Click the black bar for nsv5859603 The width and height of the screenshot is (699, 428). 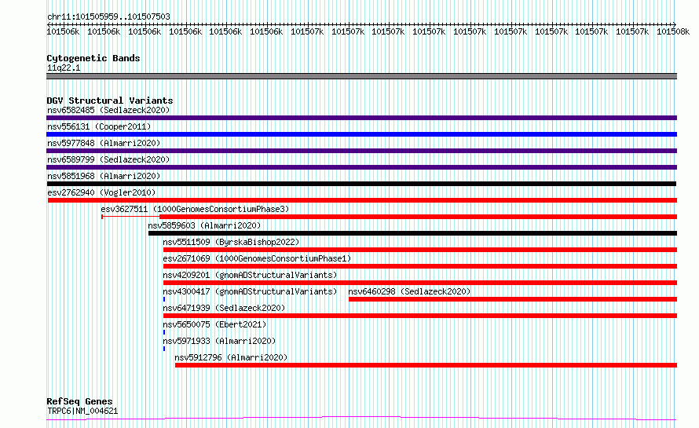pyautogui.click(x=413, y=233)
